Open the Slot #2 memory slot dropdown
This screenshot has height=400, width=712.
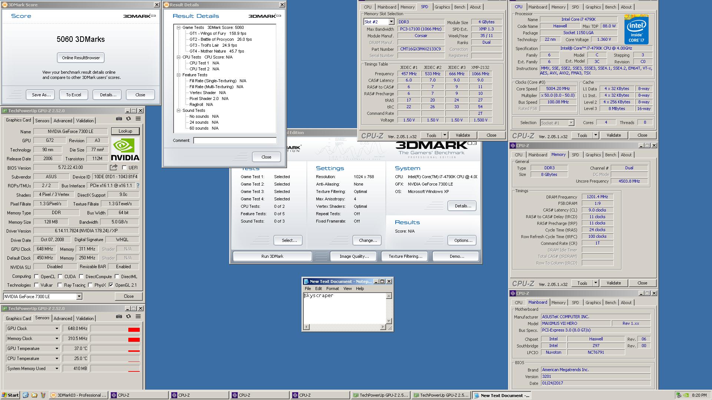[x=391, y=22]
